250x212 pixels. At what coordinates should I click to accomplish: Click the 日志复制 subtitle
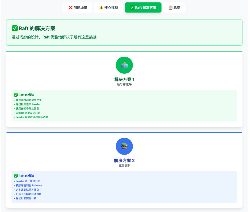point(124,166)
